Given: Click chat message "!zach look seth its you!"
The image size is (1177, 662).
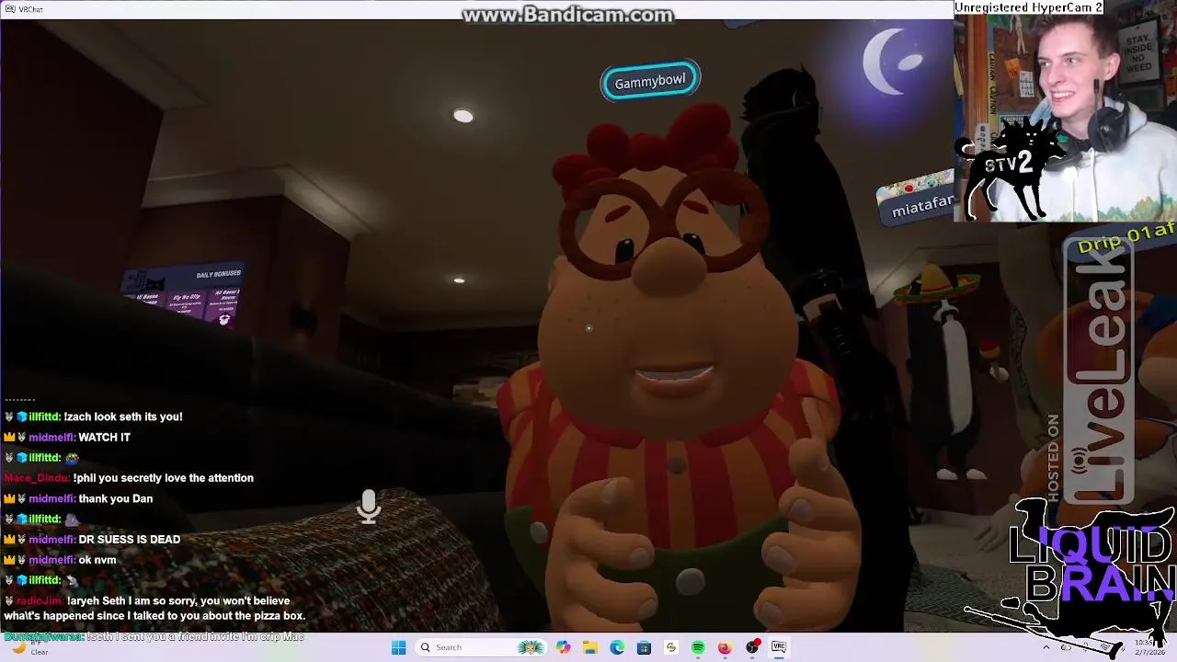Looking at the screenshot, I should click(122, 417).
